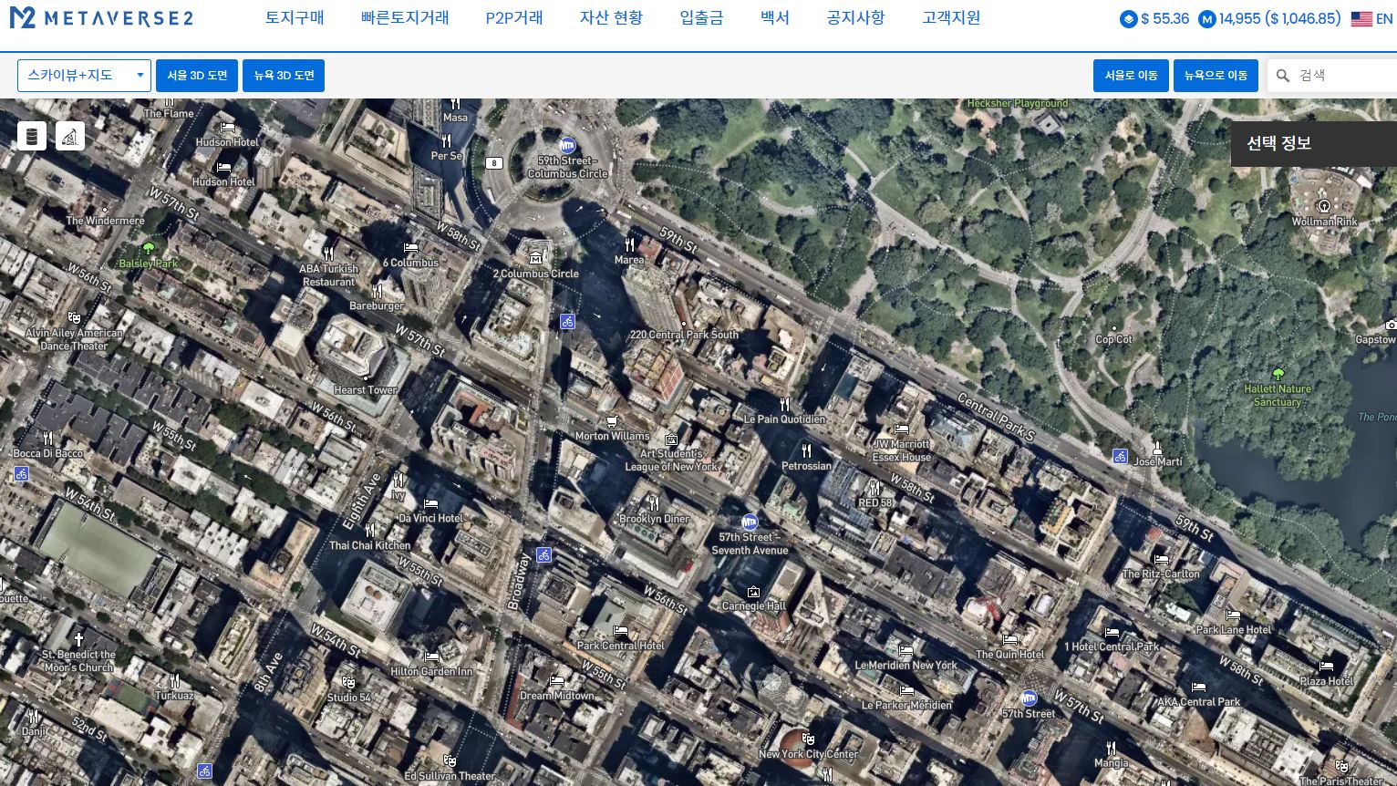Click the Balsley Park tree icon

pyautogui.click(x=149, y=248)
